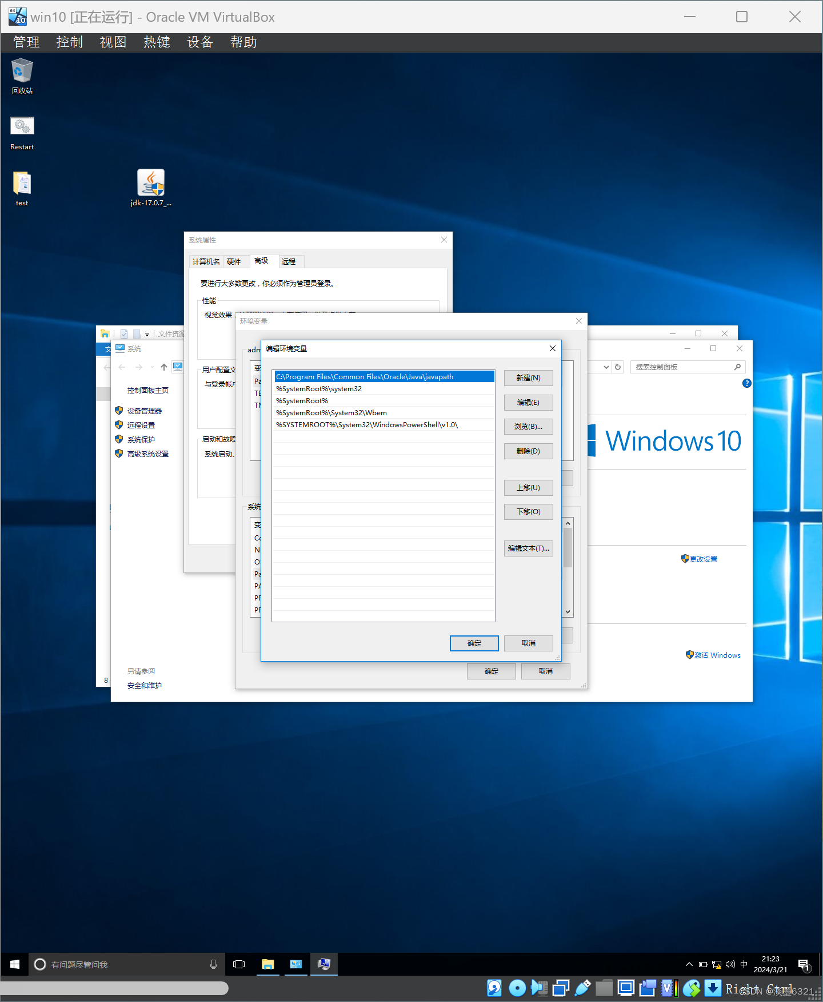Open 远程设置 link in System window
This screenshot has width=823, height=1002.
141,425
